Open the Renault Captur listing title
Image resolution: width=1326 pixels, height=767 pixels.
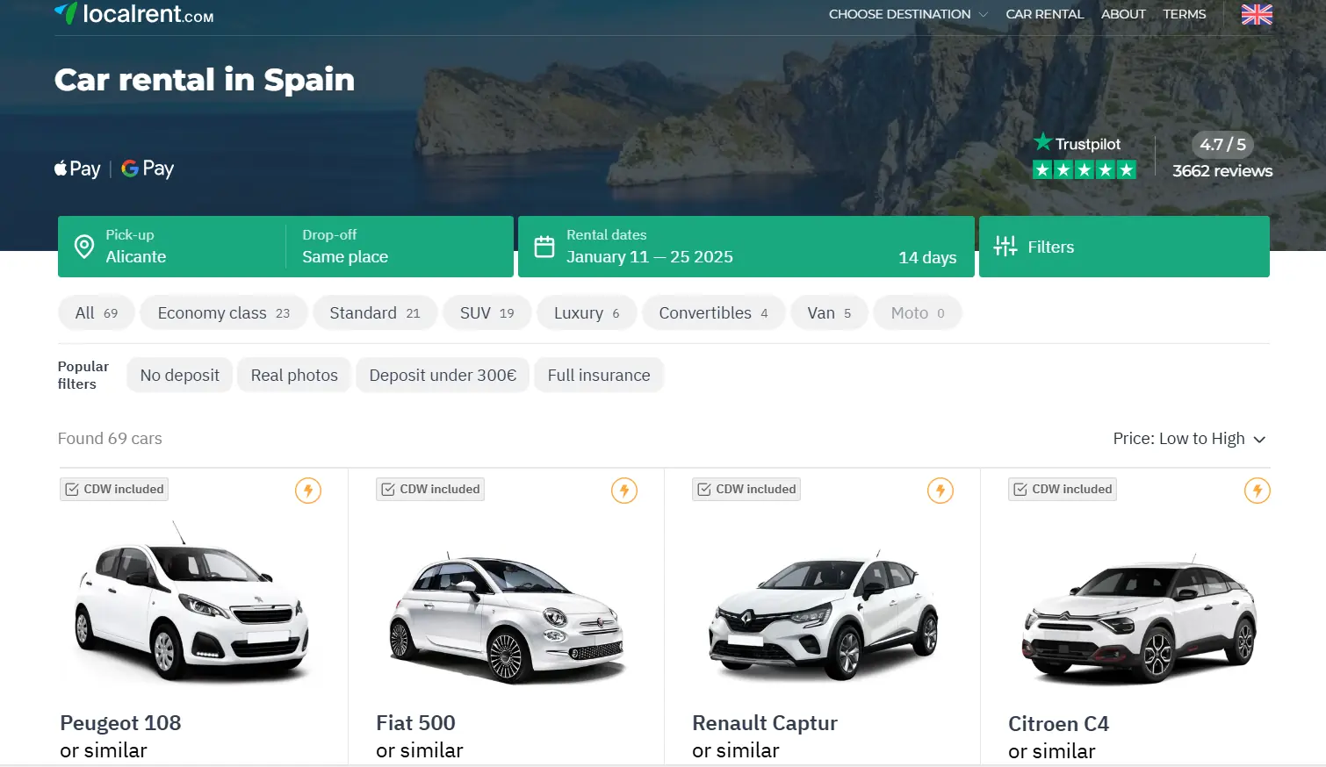tap(765, 723)
